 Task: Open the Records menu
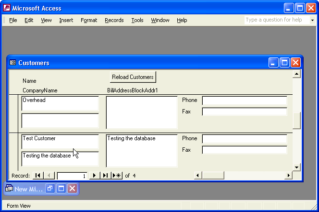(114, 20)
